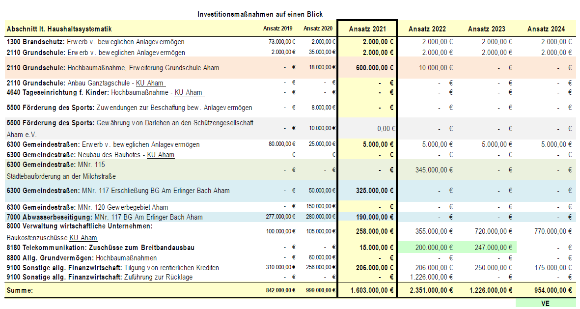
Task: Click the 80.000,00 € cell
Action: point(282,144)
